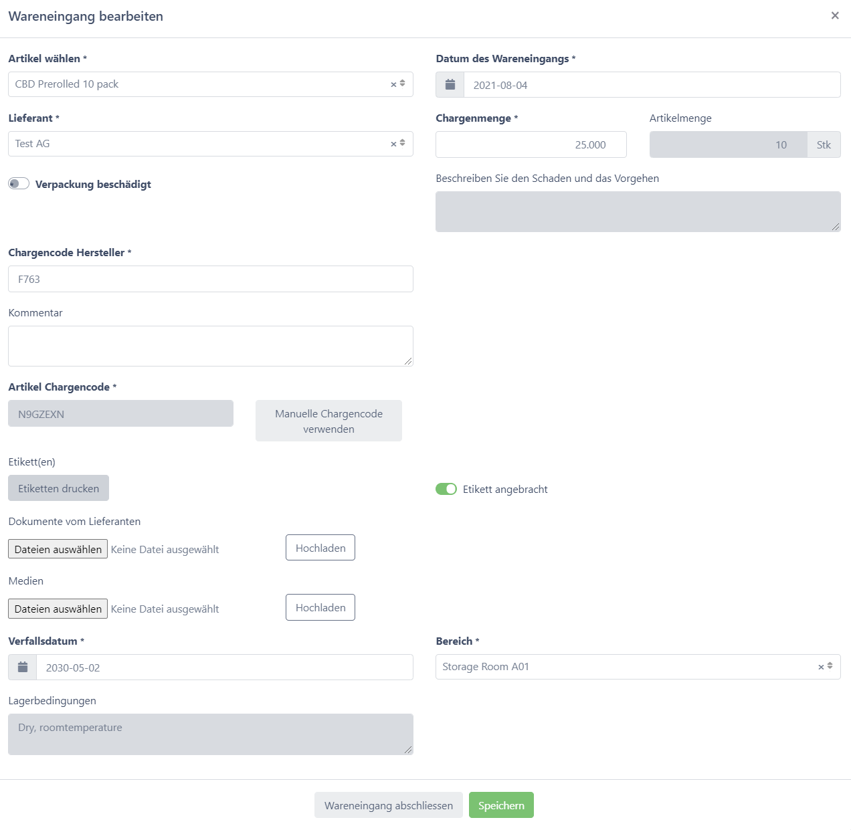Open the Bereich dropdown list
The height and width of the screenshot is (830, 851).
pyautogui.click(x=830, y=667)
